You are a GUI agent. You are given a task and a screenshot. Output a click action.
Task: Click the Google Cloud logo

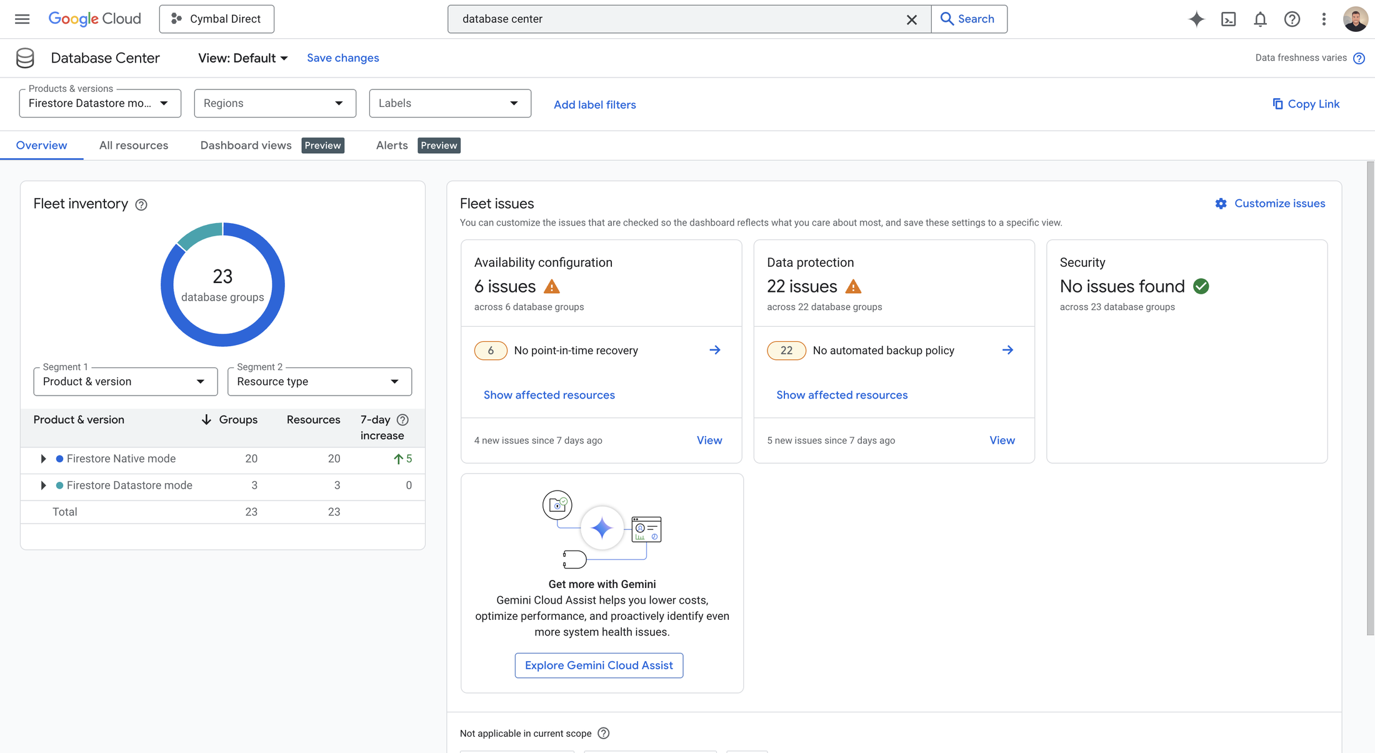coord(95,19)
